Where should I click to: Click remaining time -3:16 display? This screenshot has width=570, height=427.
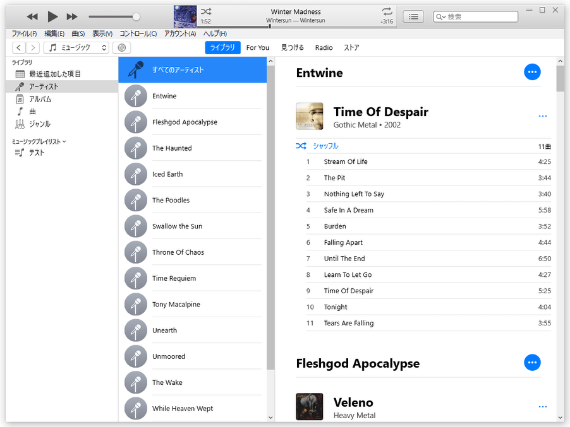tap(387, 21)
